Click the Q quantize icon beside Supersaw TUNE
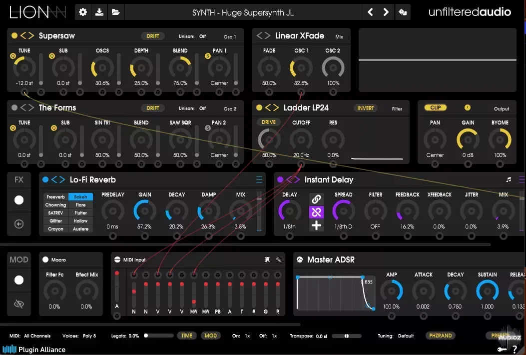Viewport: 526px width, 355px height. tap(13, 56)
